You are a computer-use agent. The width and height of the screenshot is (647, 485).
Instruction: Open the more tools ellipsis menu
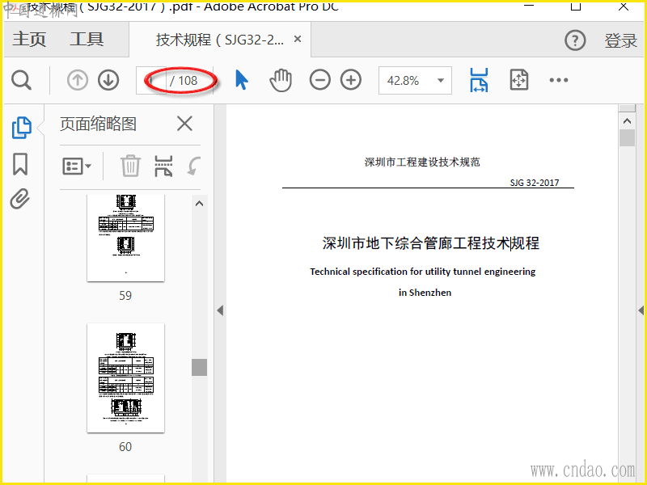click(x=559, y=80)
